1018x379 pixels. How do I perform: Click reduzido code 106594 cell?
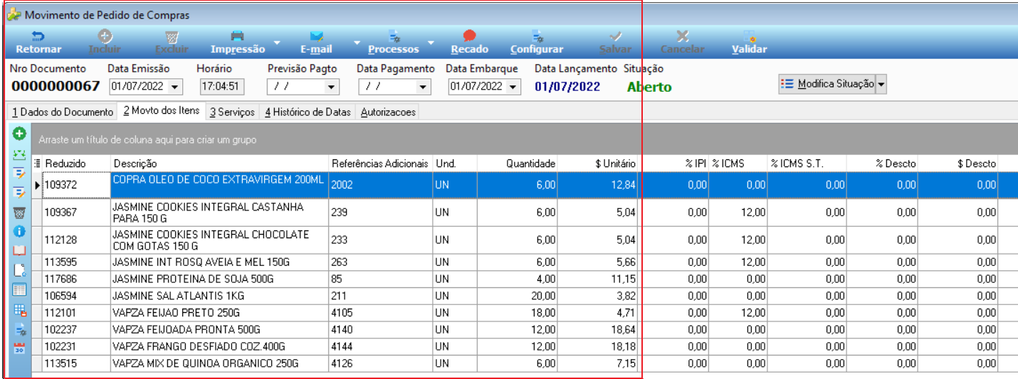pyautogui.click(x=76, y=296)
